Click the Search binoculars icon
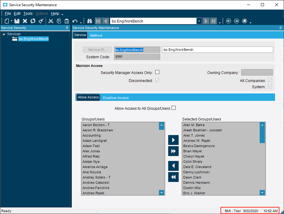Viewport: 284px width, 214px height. click(x=90, y=21)
